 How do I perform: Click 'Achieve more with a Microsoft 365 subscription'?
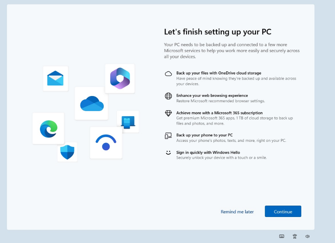220,113
